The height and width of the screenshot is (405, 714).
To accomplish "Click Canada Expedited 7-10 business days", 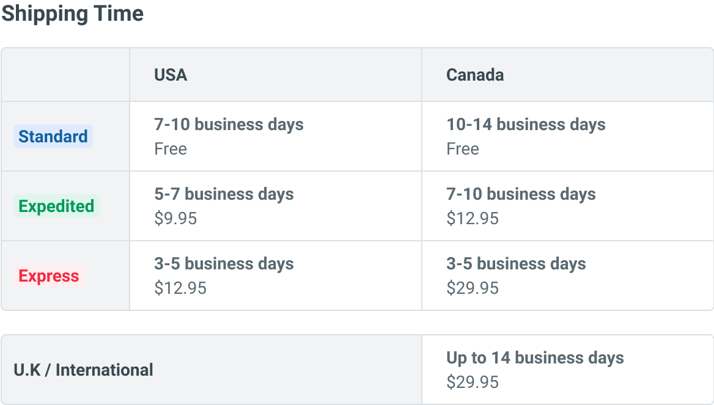I will point(521,194).
